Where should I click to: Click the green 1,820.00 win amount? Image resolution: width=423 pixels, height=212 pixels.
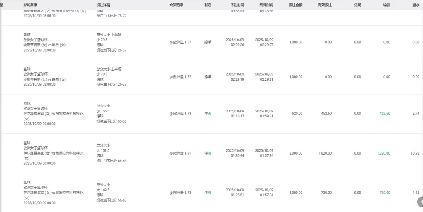pyautogui.click(x=383, y=153)
